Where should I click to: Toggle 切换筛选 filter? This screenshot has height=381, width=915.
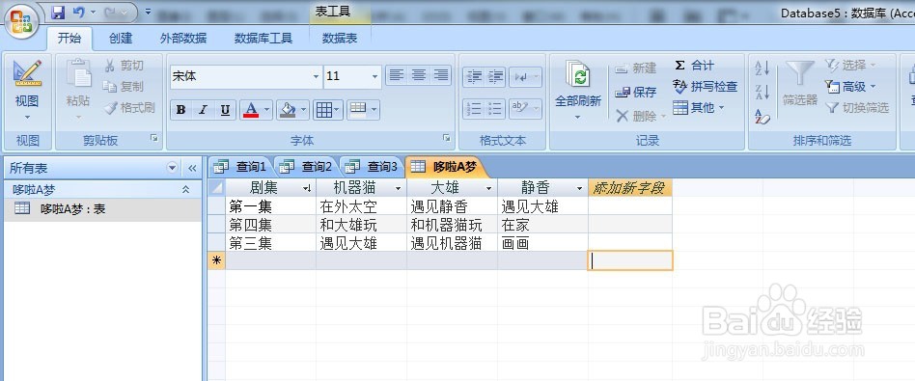[x=857, y=107]
